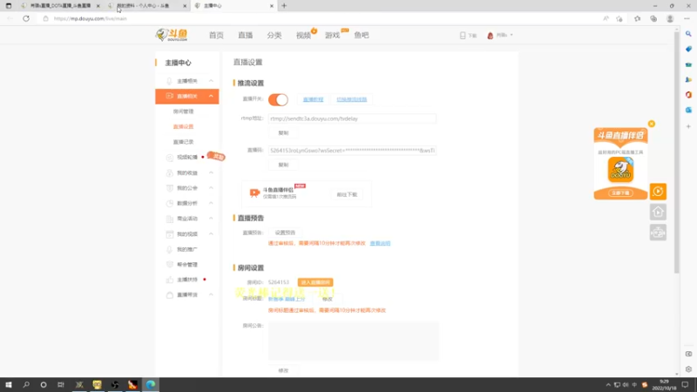Open the 直播 nav item
The width and height of the screenshot is (697, 392).
pos(246,35)
